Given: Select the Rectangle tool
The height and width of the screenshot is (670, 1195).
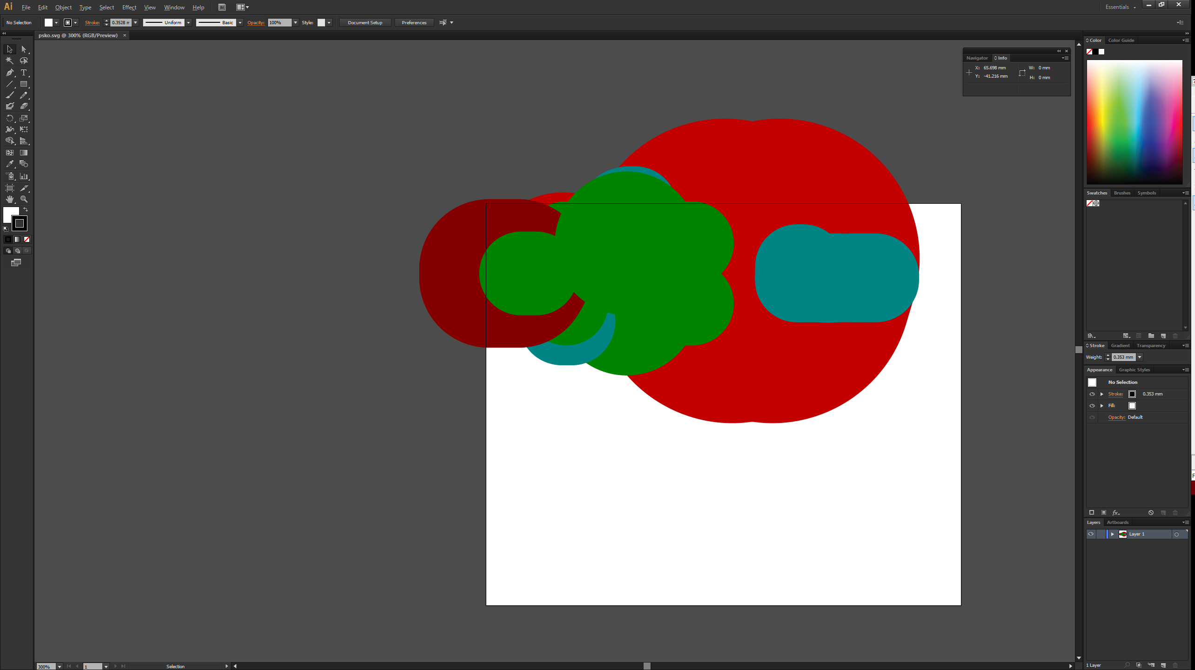Looking at the screenshot, I should [x=24, y=84].
